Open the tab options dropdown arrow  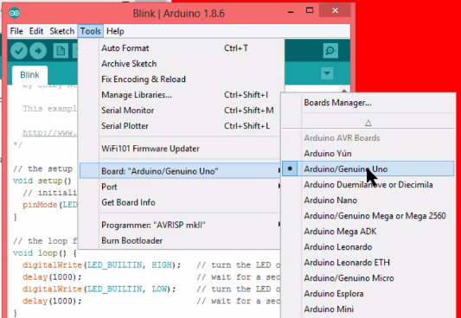tap(327, 73)
